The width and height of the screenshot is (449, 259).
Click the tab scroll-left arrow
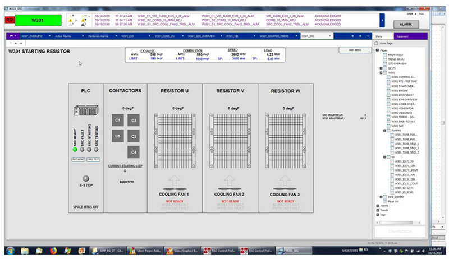tap(352, 36)
